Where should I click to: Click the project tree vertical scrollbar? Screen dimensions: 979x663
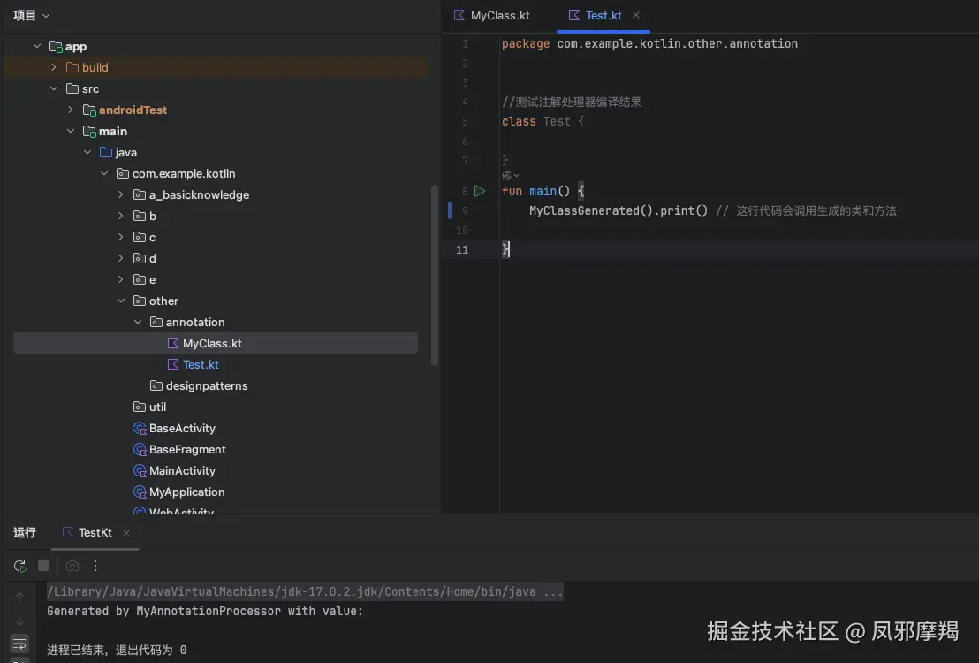click(x=435, y=275)
